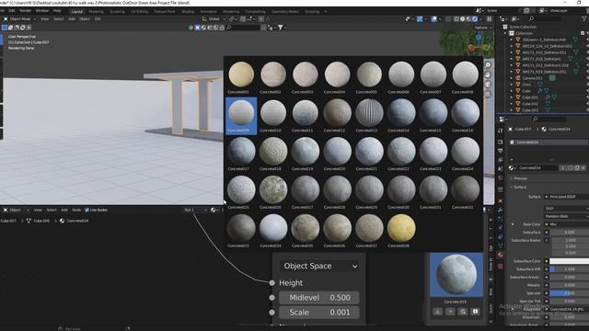Toggle Collection exclude checkbox in outliner
Viewport: 589px width, 331px height.
click(583, 33)
